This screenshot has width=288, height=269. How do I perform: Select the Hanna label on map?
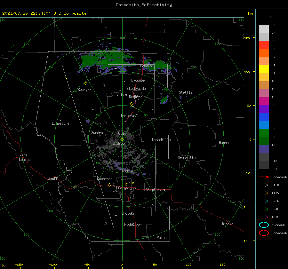click(224, 143)
